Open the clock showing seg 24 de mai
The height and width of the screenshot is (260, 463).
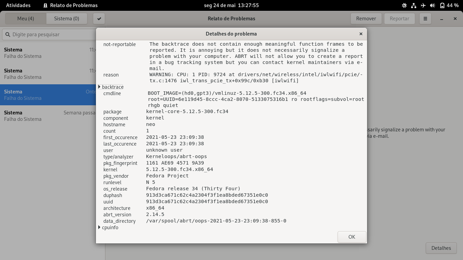pyautogui.click(x=231, y=5)
